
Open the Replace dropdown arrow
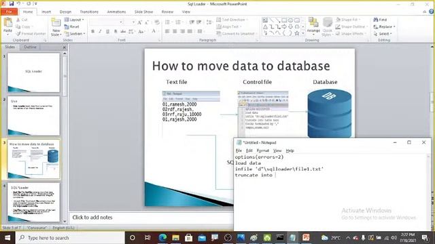tap(394, 26)
